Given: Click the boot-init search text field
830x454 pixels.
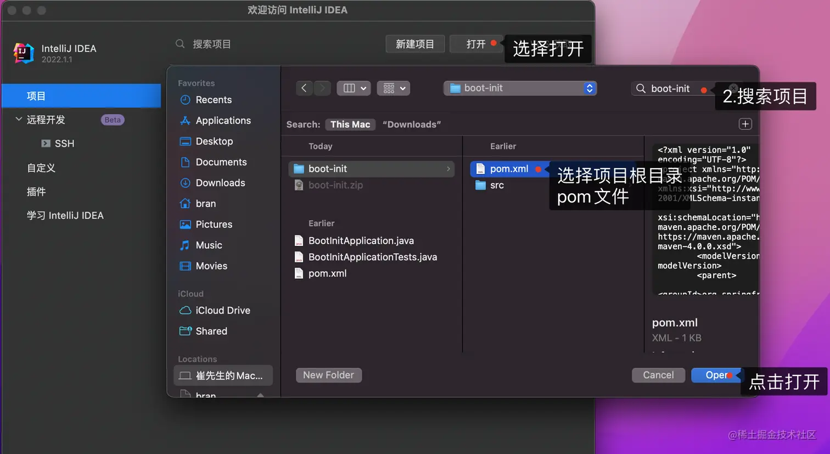Looking at the screenshot, I should pos(670,88).
